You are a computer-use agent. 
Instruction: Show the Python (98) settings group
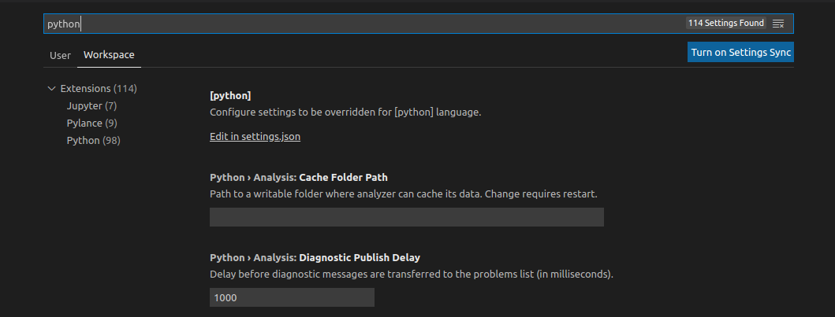93,141
